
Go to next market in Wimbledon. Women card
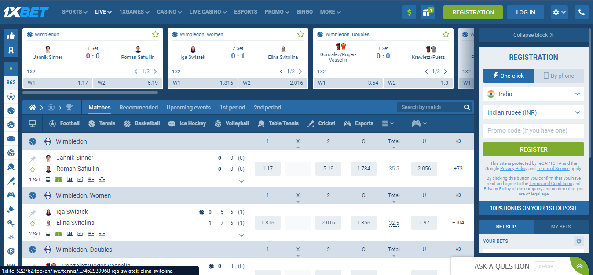click(301, 72)
